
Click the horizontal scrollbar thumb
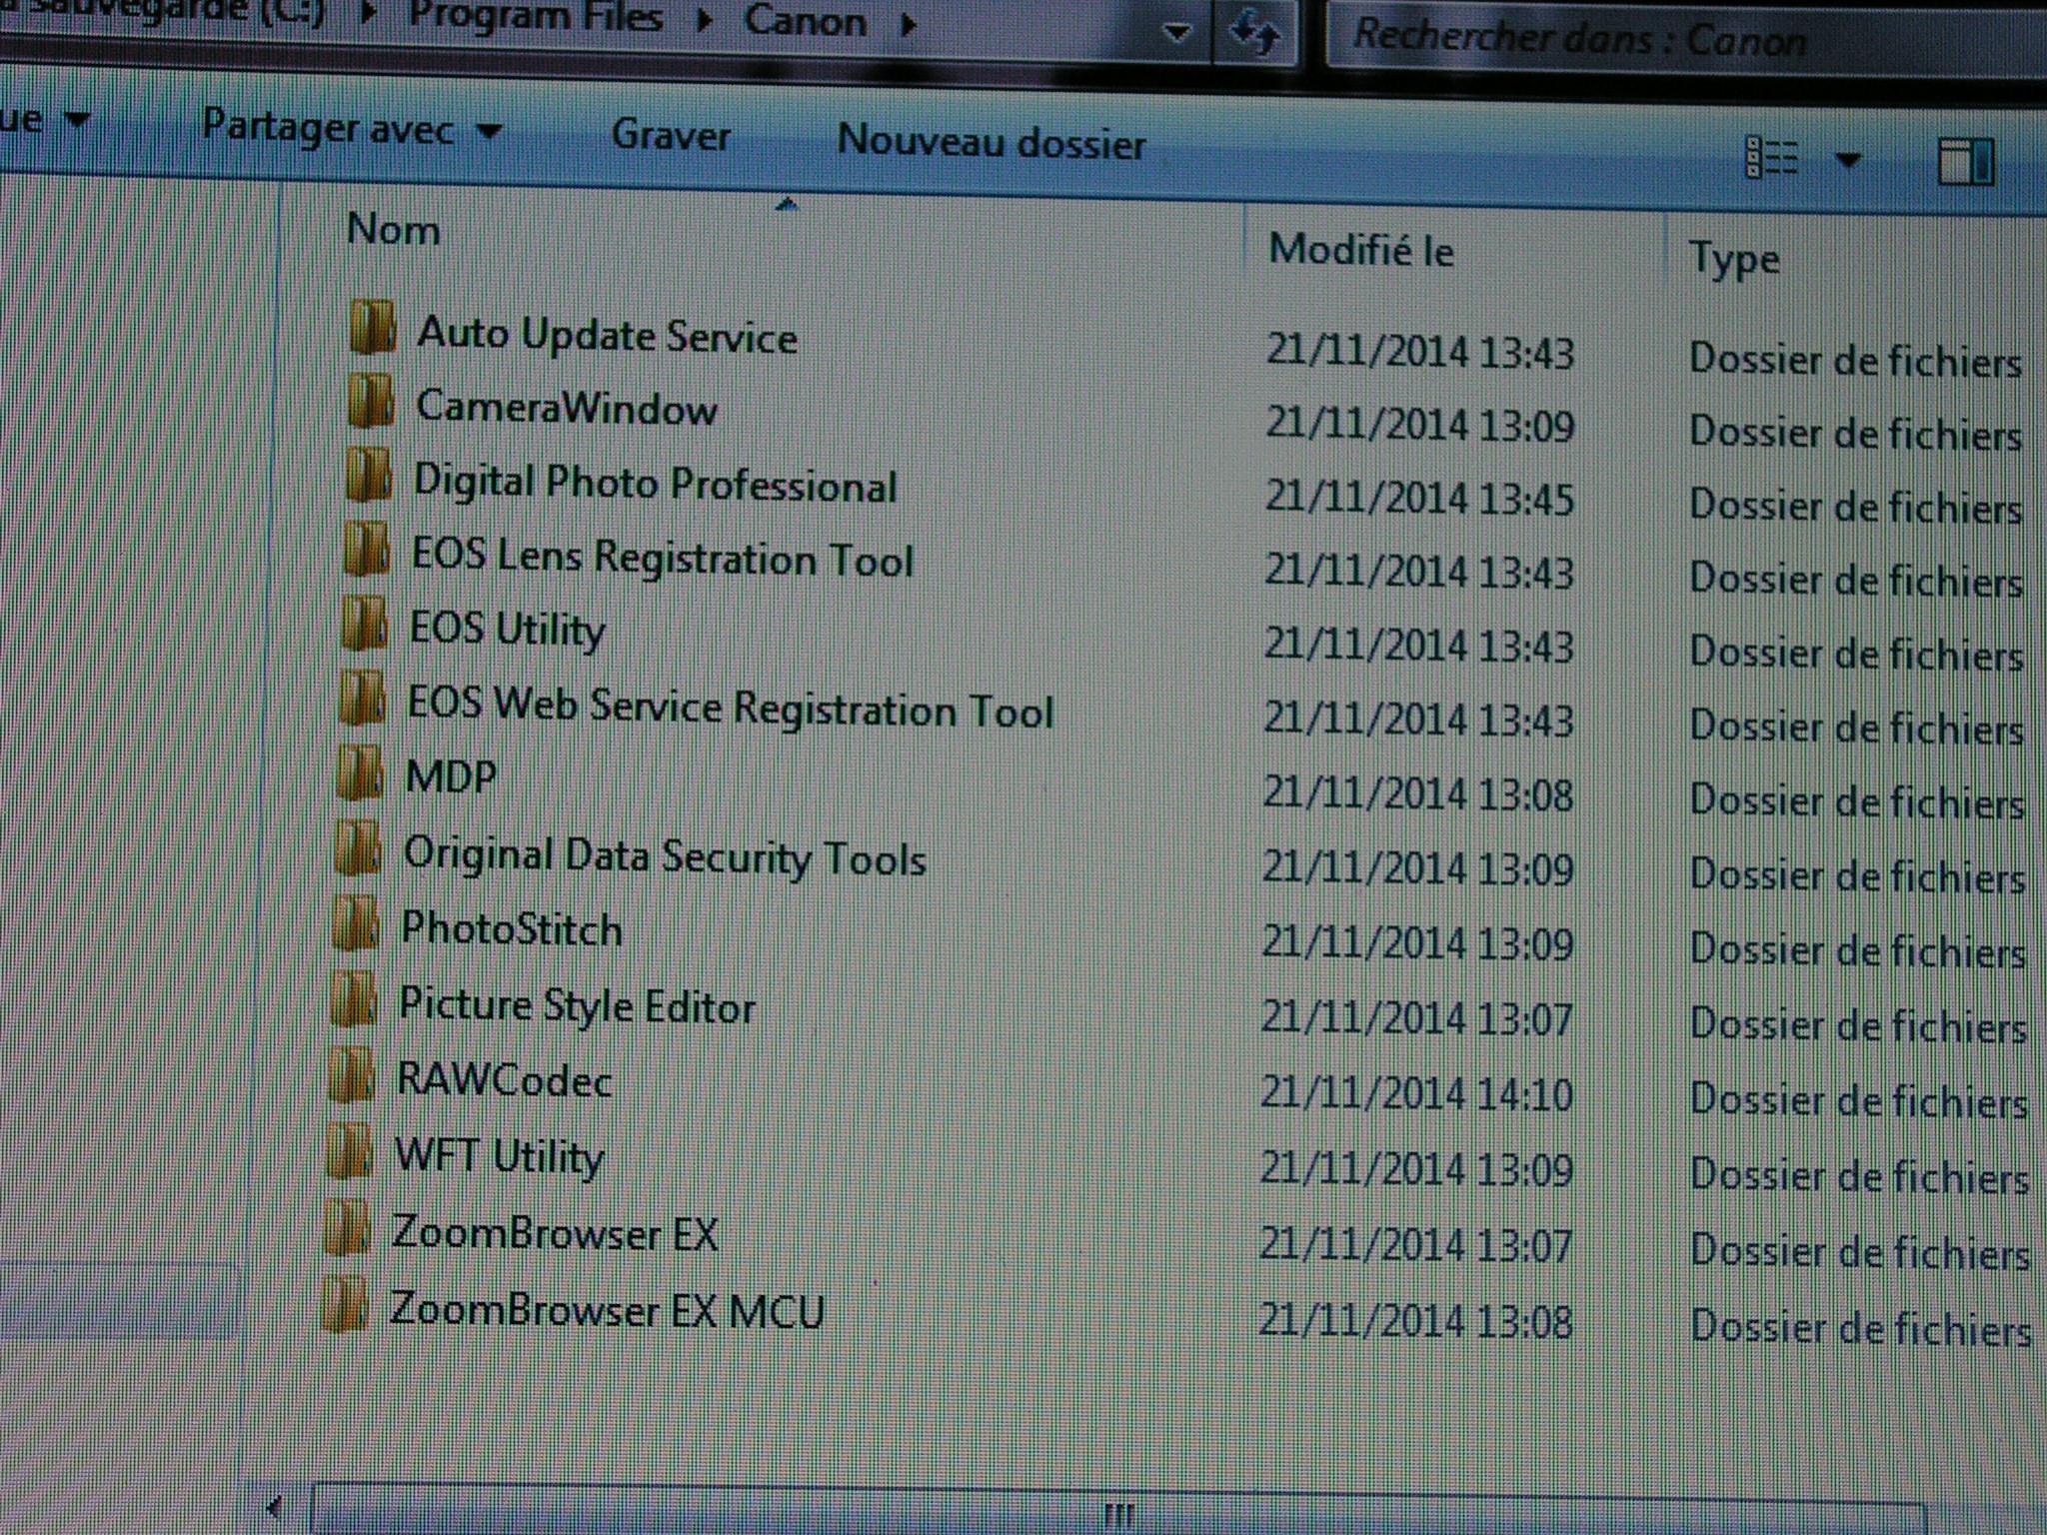click(1117, 1515)
